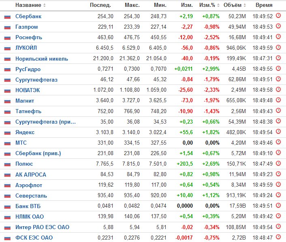
Task: Click the Russian flag icon beside Сбербанк
Action: (7, 17)
